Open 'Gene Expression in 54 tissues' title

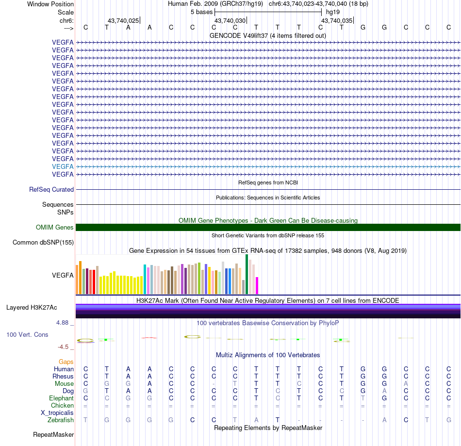268,251
